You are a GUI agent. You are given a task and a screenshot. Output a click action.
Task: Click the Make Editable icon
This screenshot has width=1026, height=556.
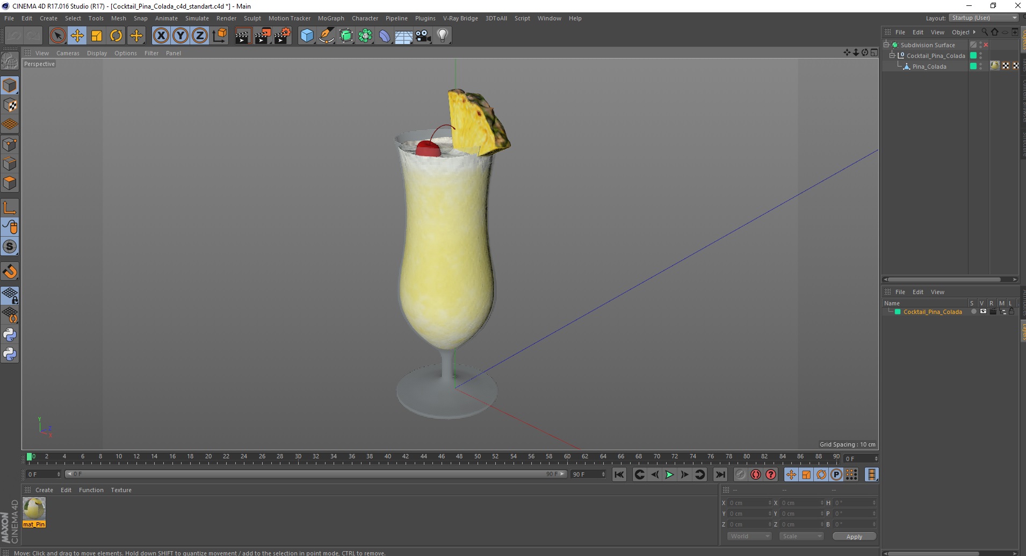(10, 61)
